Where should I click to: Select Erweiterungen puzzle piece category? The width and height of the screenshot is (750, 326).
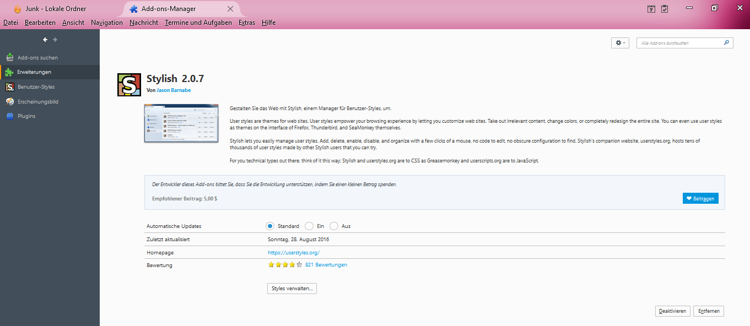pos(50,72)
